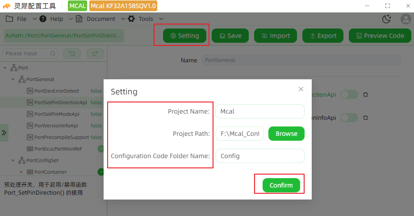Click the undo arrow button
The width and height of the screenshot is (414, 216).
[72, 53]
